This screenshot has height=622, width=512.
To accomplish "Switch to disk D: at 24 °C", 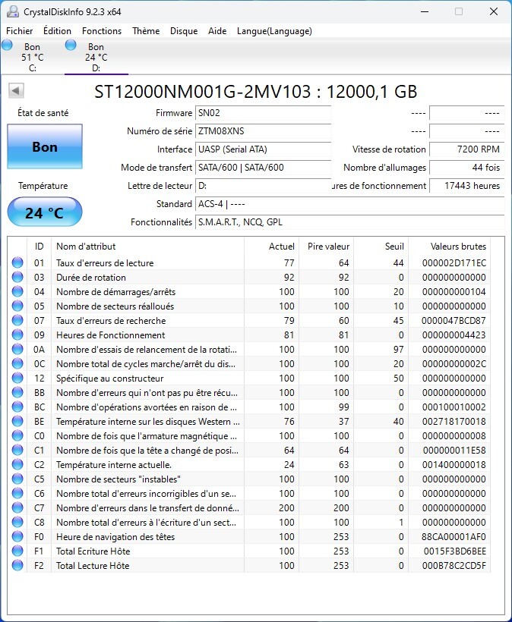I will 96,57.
